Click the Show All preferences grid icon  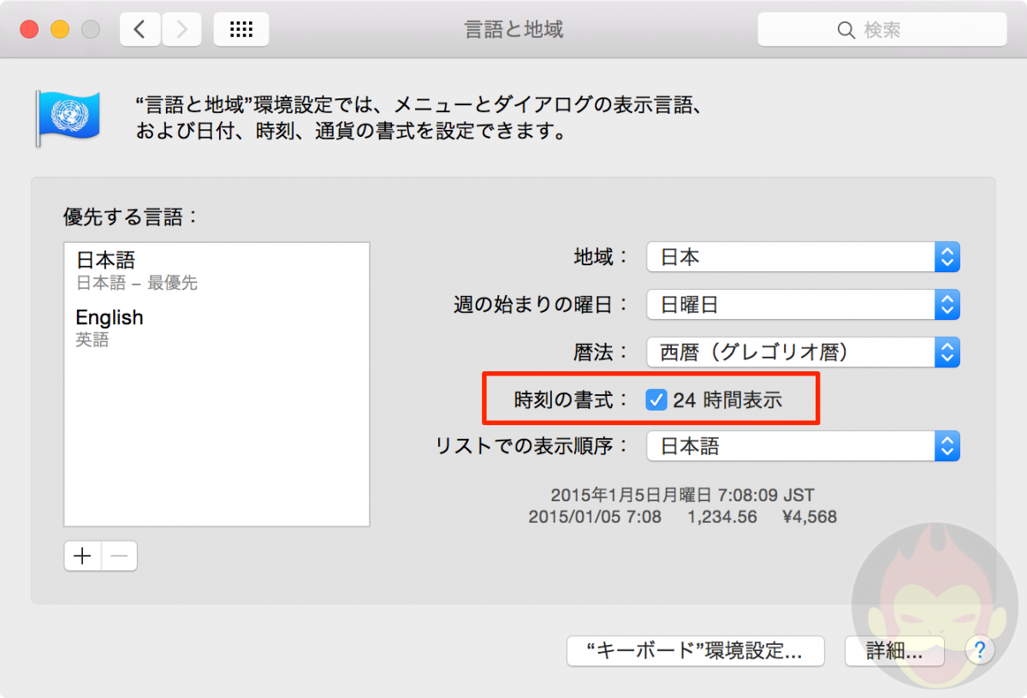240,28
